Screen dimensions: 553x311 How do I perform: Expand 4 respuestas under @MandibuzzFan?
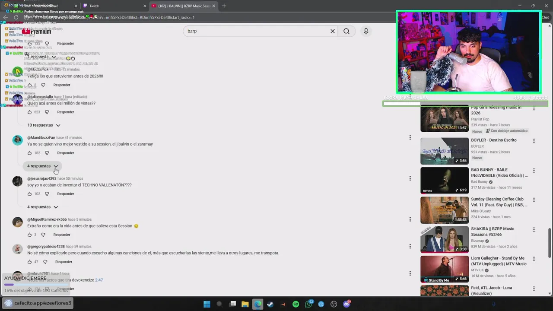pyautogui.click(x=42, y=166)
